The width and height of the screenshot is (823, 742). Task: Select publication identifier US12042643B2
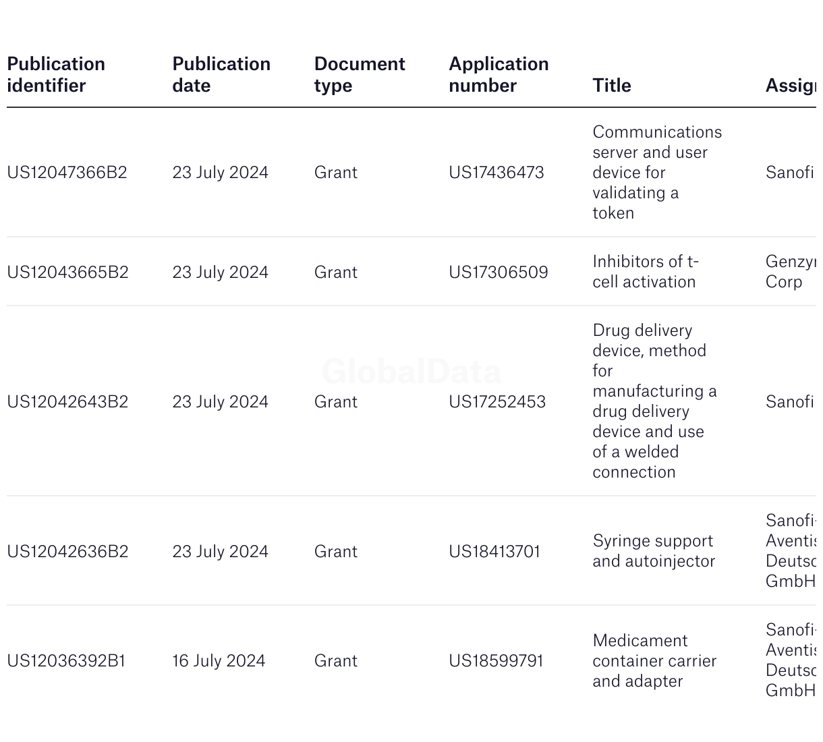pyautogui.click(x=67, y=402)
